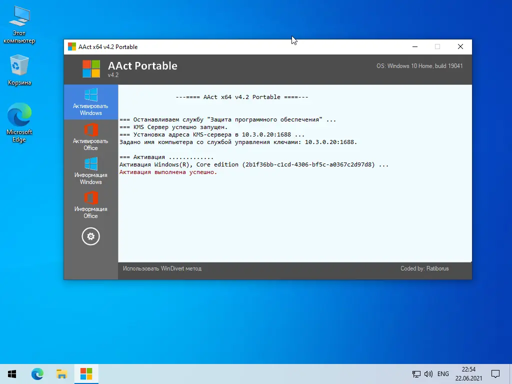This screenshot has height=384, width=512.
Task: Click the network icon in system tray
Action: tap(415, 373)
